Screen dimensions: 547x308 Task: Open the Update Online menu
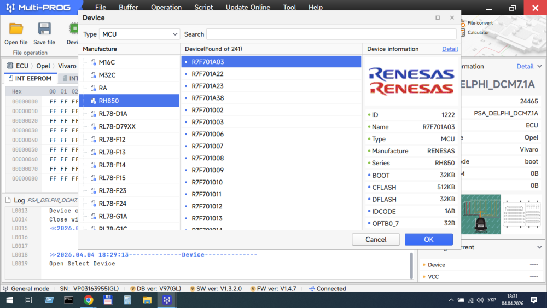[248, 7]
